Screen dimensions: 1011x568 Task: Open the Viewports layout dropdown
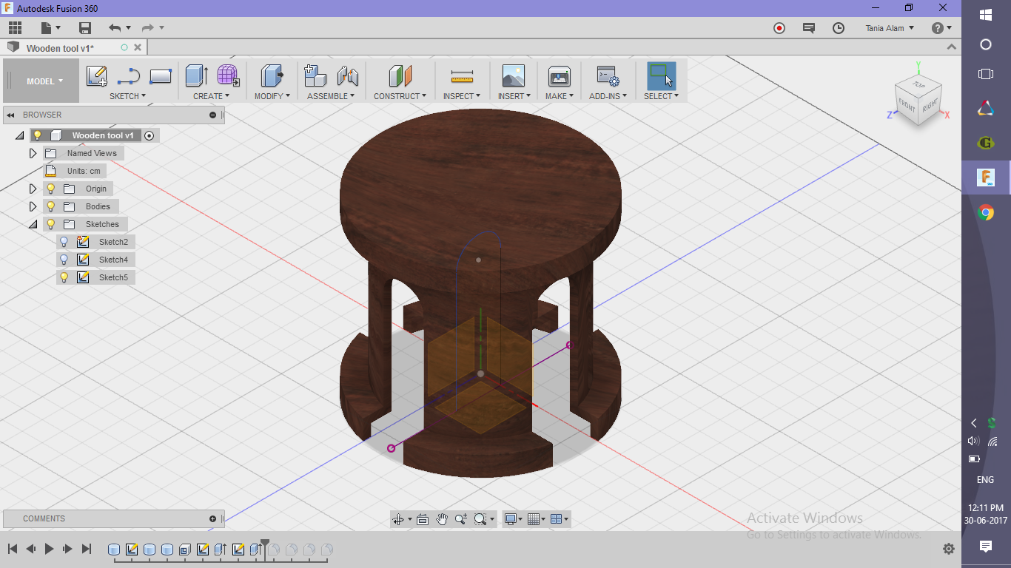(x=560, y=519)
